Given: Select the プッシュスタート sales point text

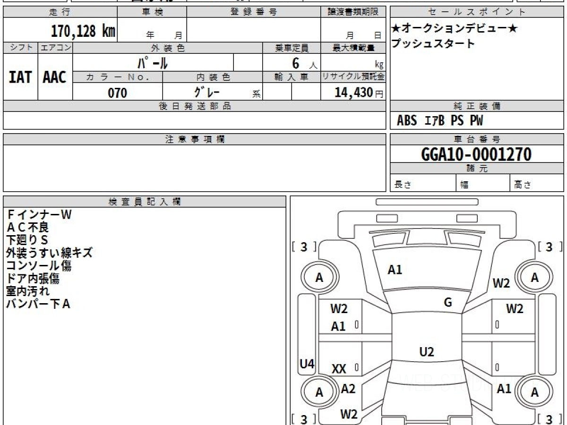Looking at the screenshot, I should point(433,44).
